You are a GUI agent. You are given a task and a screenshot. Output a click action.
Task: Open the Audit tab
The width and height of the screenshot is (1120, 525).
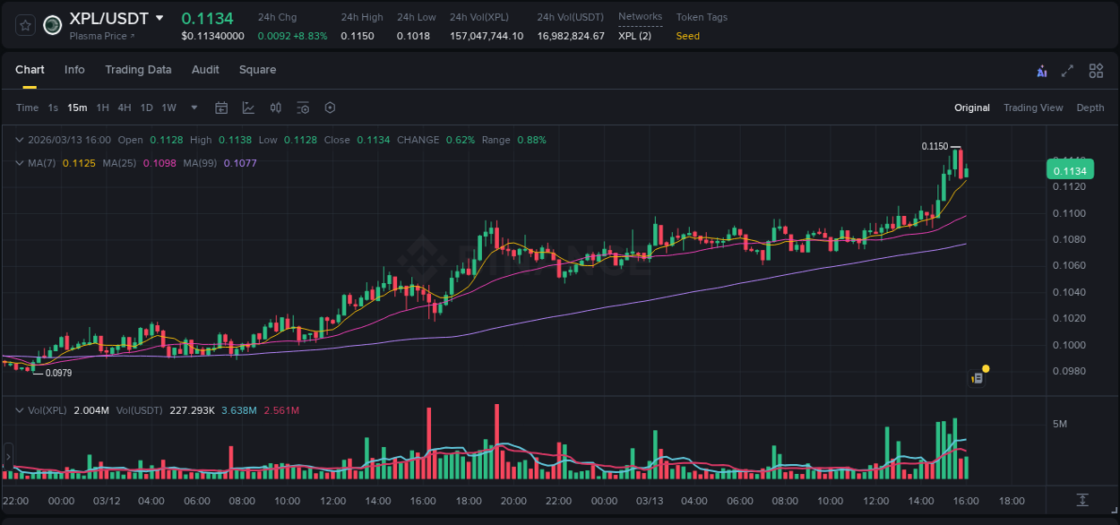(205, 70)
